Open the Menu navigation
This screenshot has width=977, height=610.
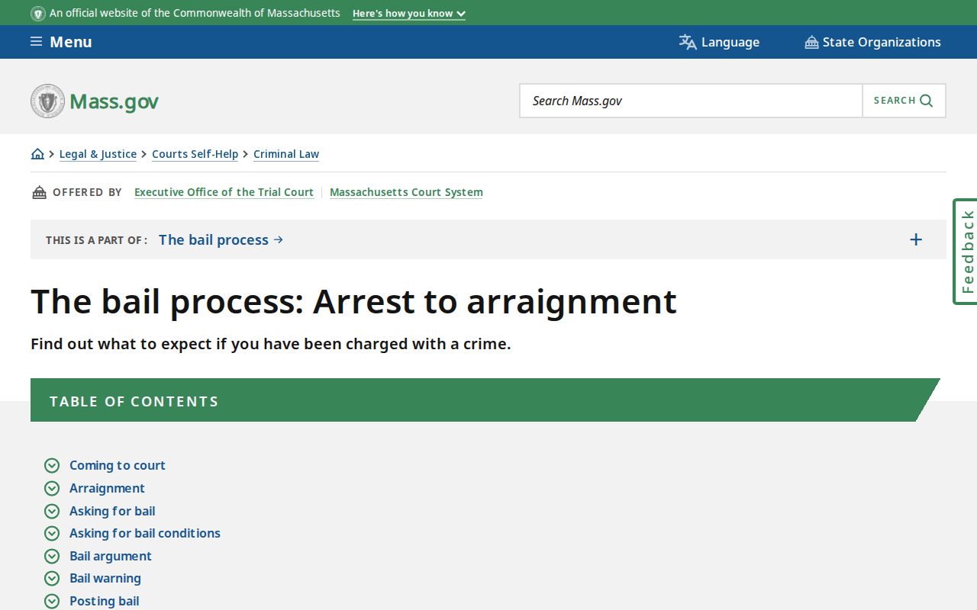pos(61,42)
